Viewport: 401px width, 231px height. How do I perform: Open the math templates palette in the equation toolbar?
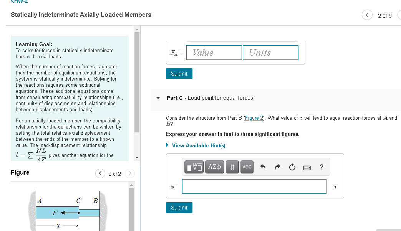[x=194, y=167]
